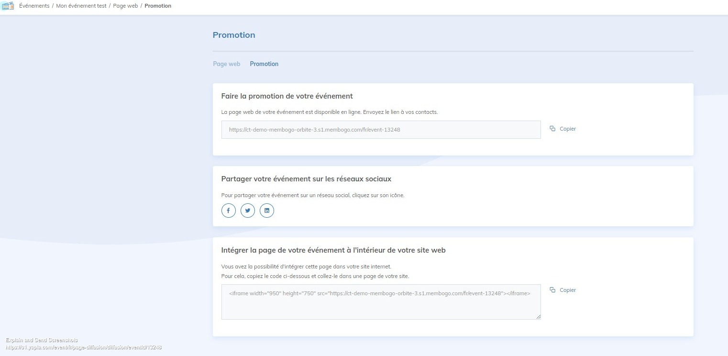The image size is (728, 356).
Task: Switch to the Page web tab
Action: [x=227, y=64]
